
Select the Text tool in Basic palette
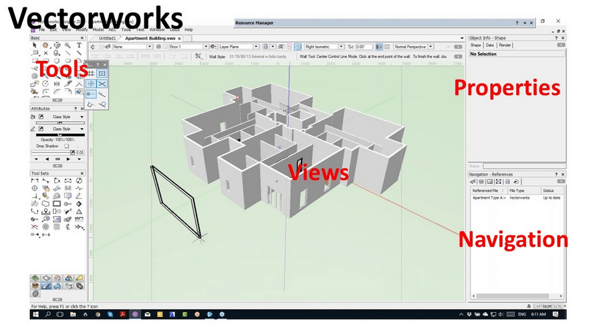click(x=80, y=45)
